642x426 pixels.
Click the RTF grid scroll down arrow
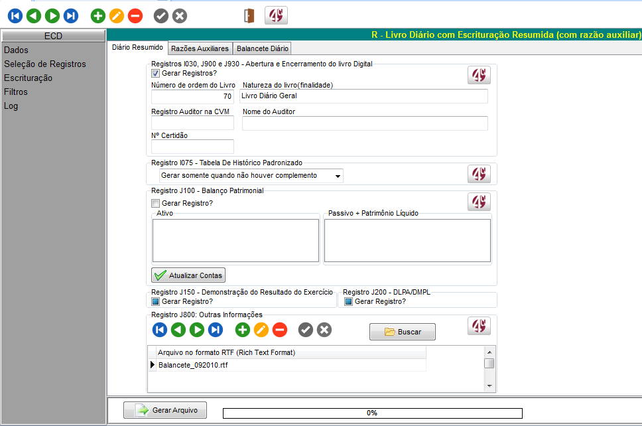(489, 386)
